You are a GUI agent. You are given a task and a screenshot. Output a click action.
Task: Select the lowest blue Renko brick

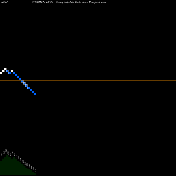coord(35,94)
